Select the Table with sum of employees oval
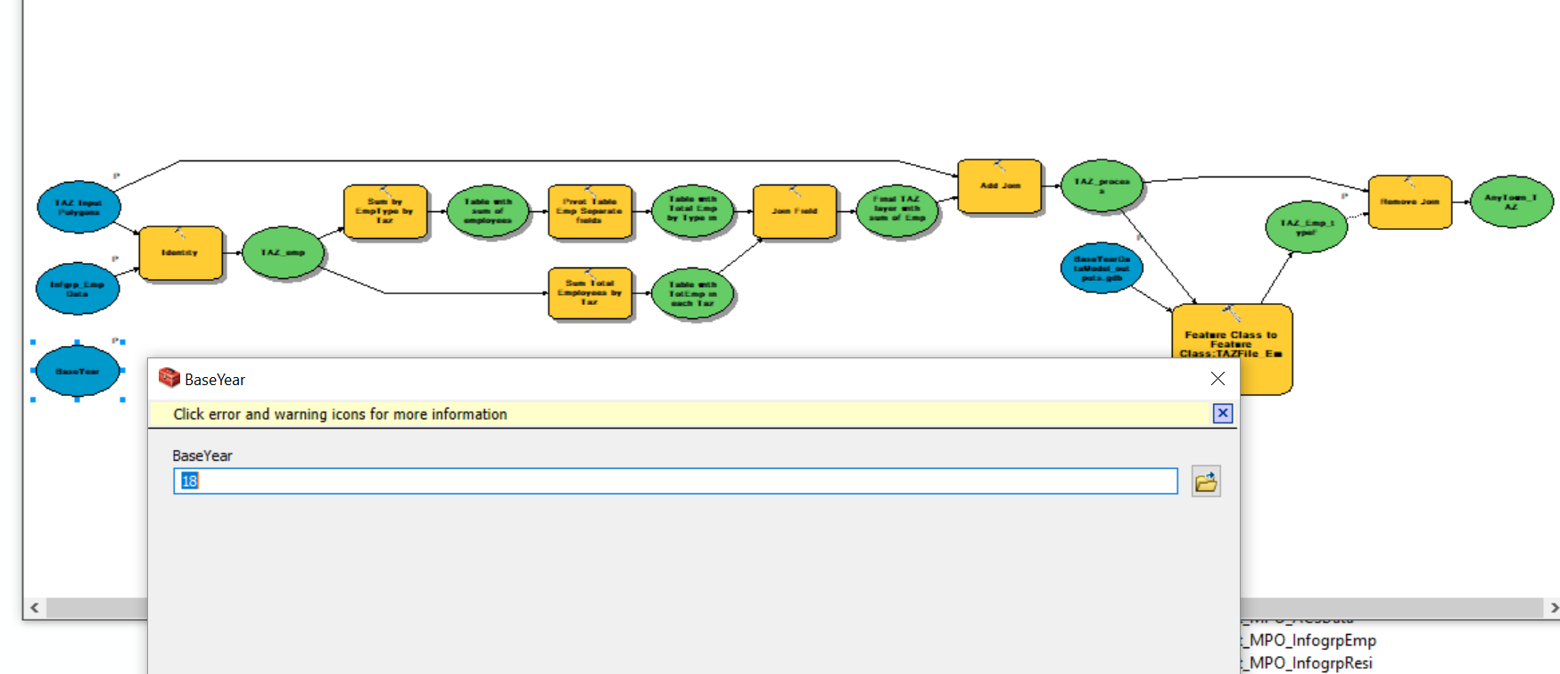 (488, 212)
